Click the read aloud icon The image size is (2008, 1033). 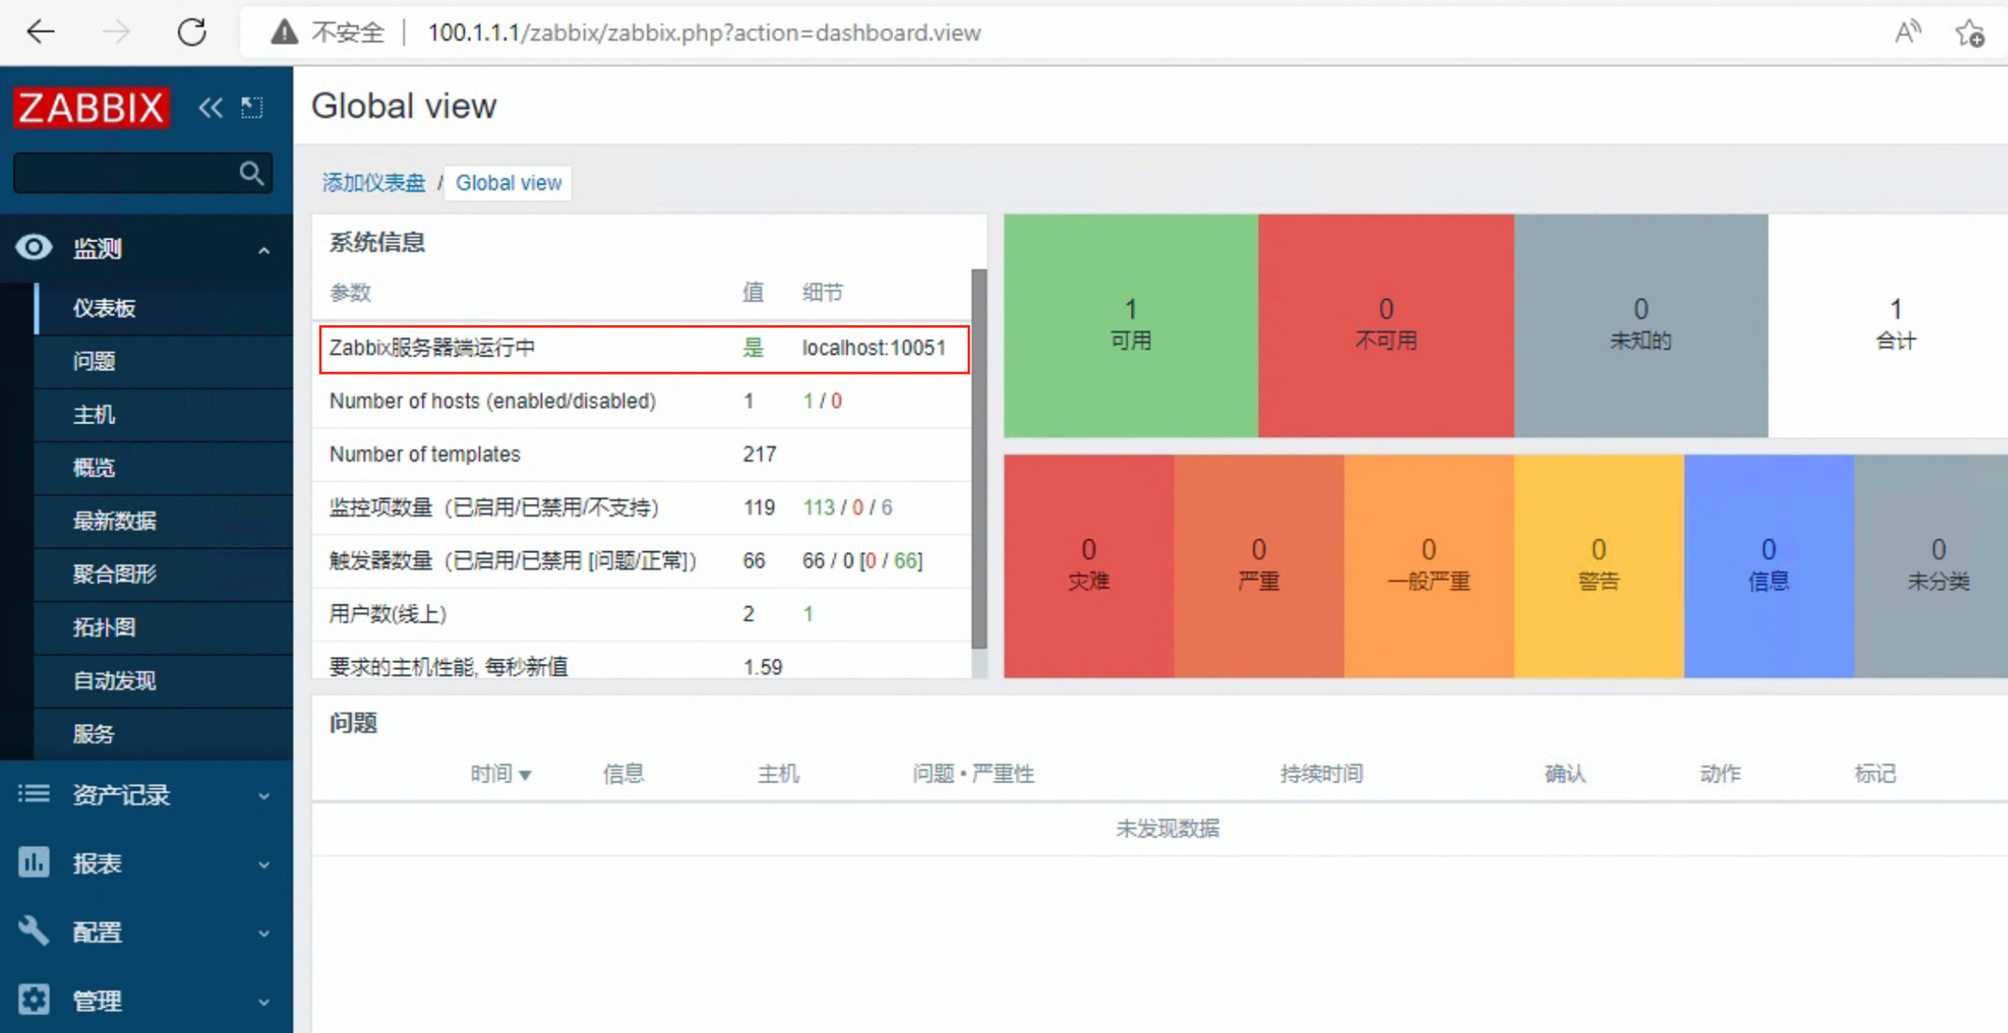1907,33
